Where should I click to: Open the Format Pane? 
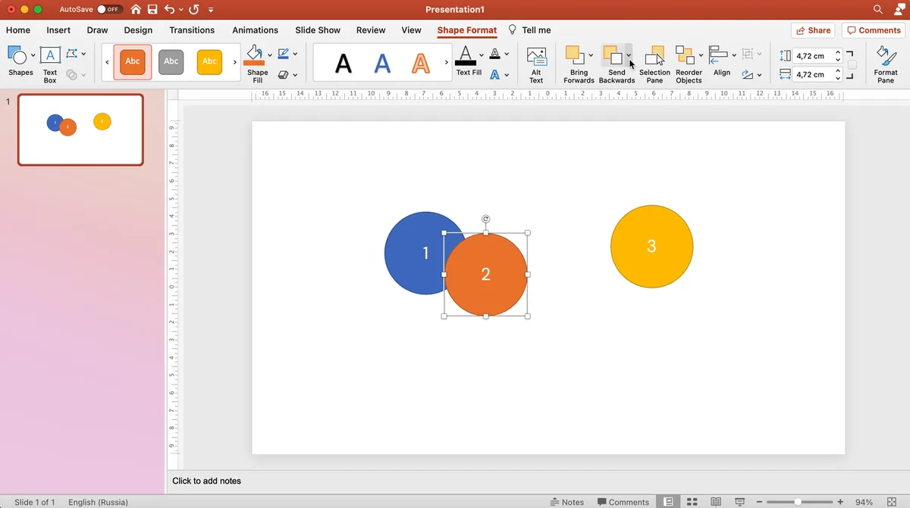pos(886,64)
